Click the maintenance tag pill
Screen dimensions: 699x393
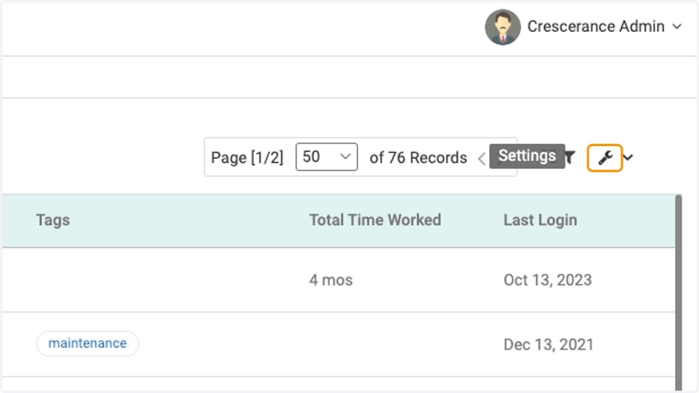click(87, 344)
